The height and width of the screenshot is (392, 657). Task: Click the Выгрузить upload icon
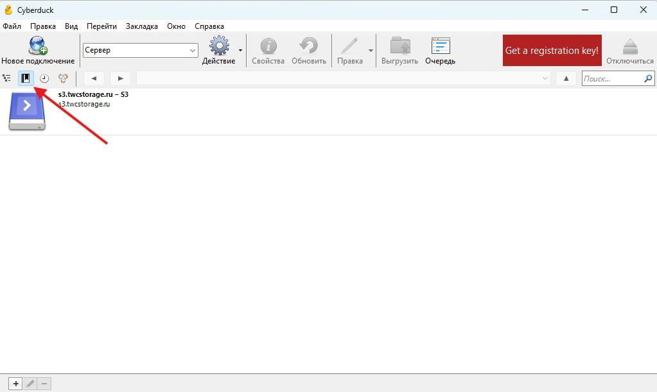pos(400,46)
